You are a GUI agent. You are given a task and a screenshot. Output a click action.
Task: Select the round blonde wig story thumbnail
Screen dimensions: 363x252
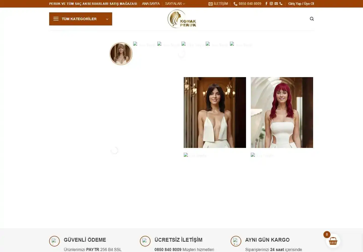click(x=121, y=54)
